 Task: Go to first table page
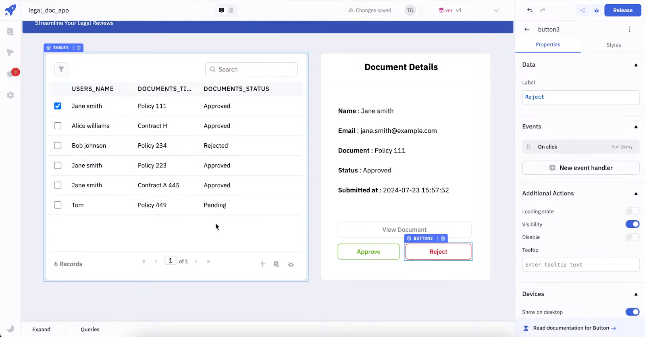pyautogui.click(x=144, y=261)
